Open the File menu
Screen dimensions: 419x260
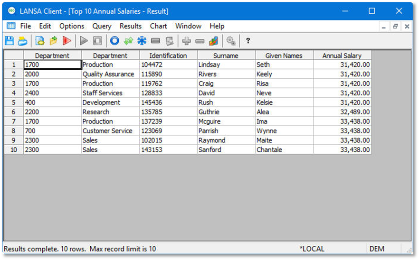(26, 26)
